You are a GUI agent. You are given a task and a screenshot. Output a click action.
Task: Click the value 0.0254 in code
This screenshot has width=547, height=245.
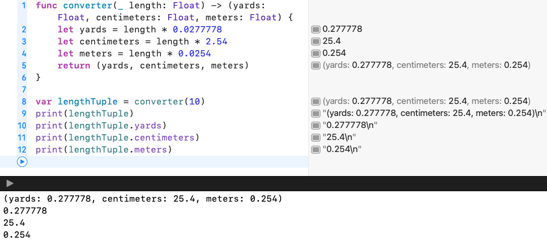coord(195,53)
